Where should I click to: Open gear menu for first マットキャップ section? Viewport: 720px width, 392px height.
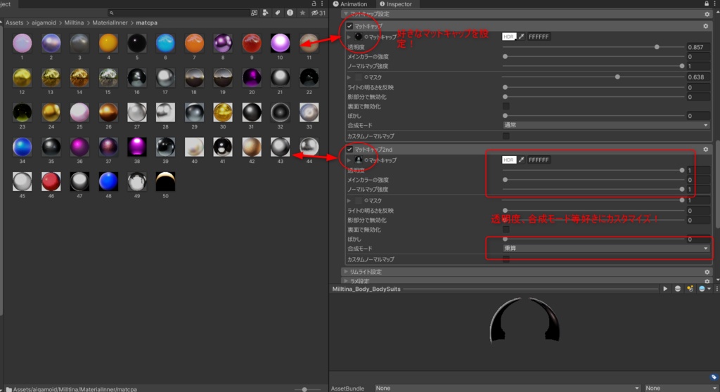pos(706,26)
